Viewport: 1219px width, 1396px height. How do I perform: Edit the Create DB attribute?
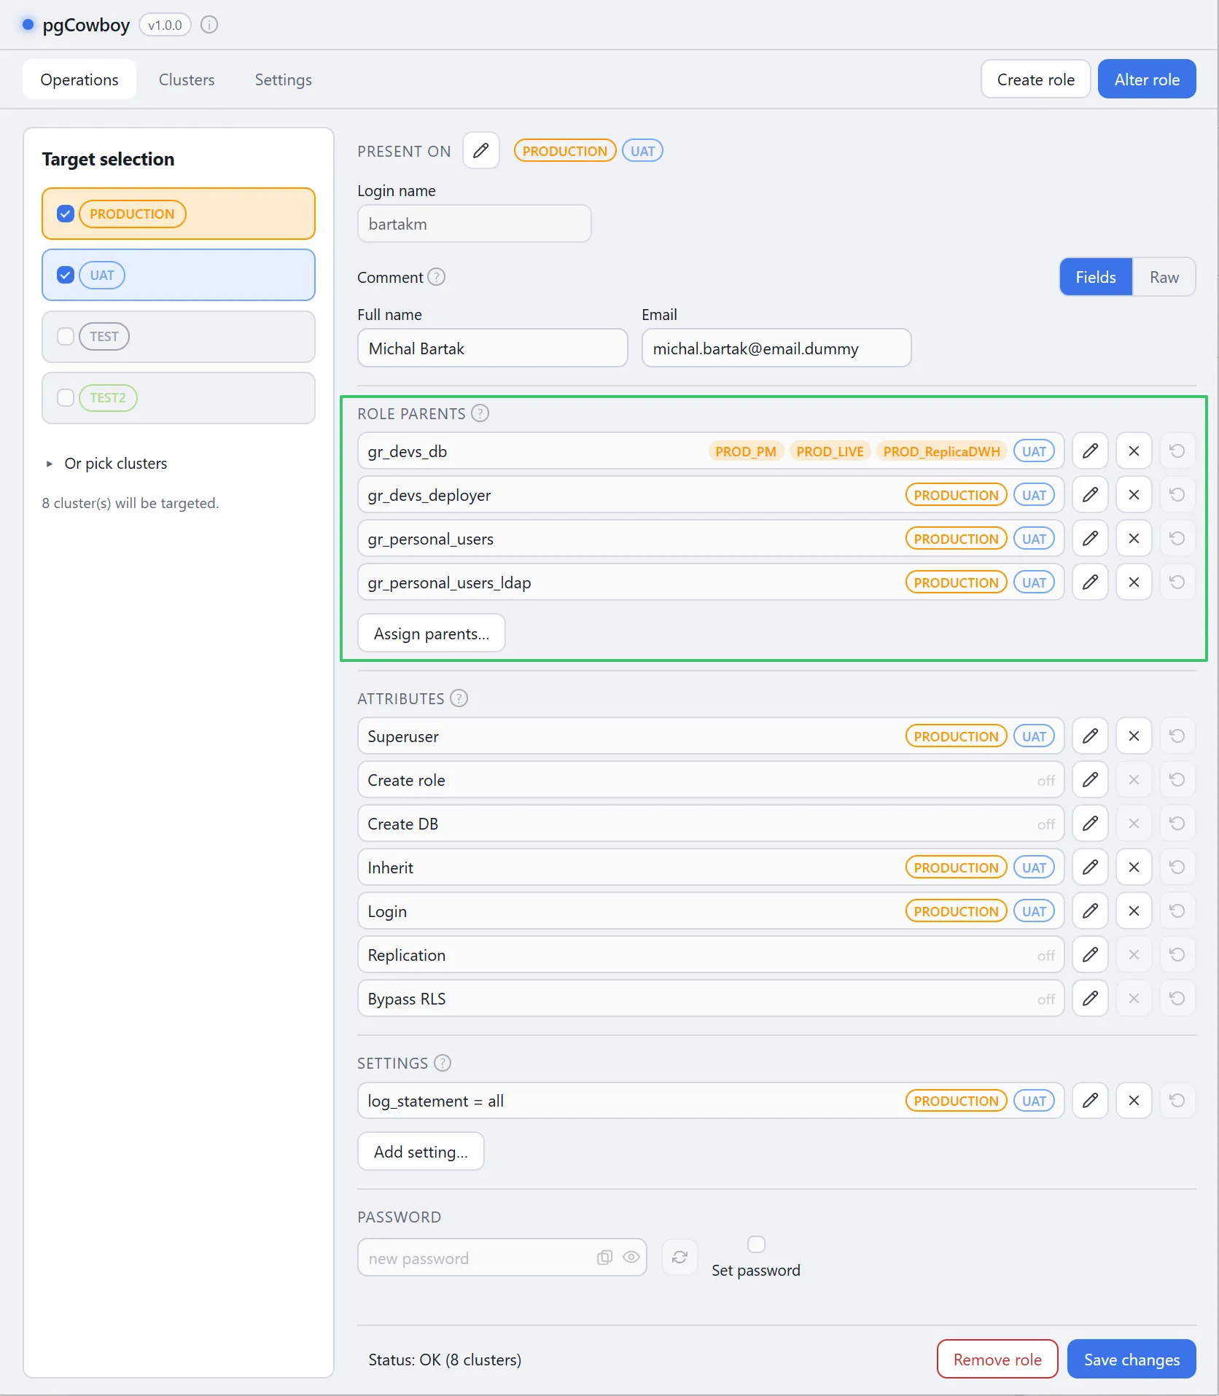tap(1090, 824)
